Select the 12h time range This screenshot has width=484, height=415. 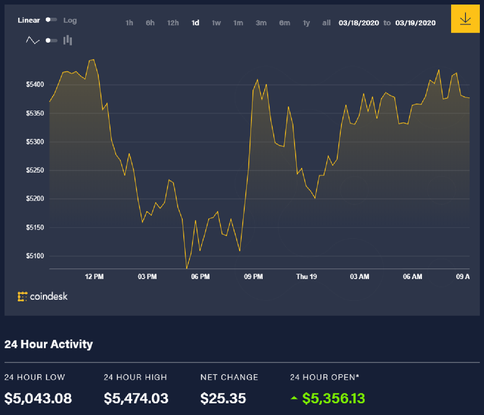[173, 23]
